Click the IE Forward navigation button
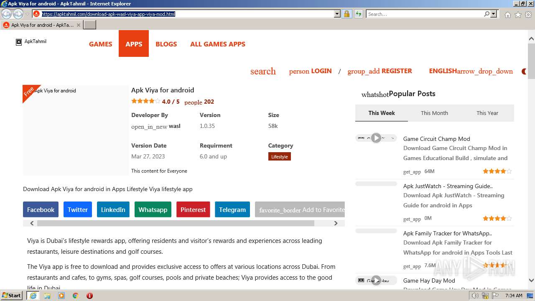Viewport: 535px width, 301px height. click(x=18, y=14)
